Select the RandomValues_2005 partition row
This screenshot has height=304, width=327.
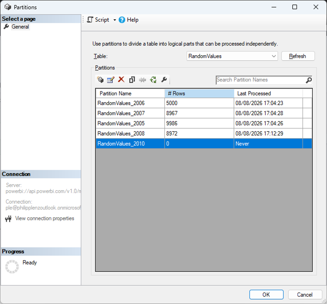click(x=204, y=124)
